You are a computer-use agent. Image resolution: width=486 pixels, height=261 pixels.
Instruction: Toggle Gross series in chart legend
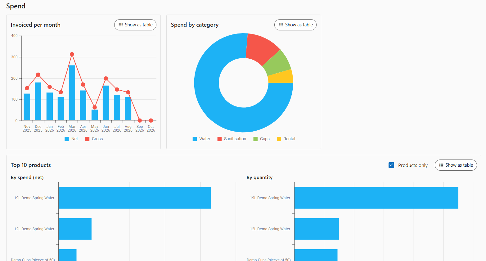94,139
